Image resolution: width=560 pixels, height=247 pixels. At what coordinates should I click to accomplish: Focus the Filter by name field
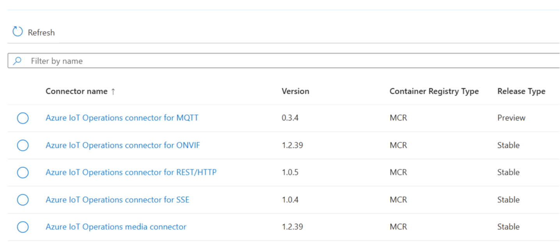pos(284,61)
